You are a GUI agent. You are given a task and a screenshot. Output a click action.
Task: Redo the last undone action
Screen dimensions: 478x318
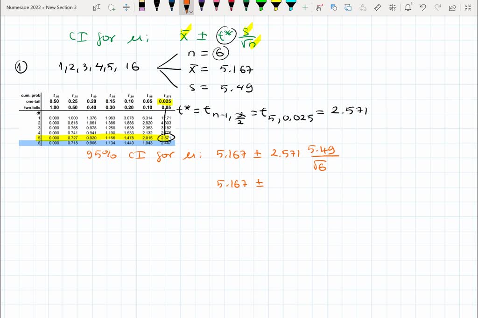437,7
